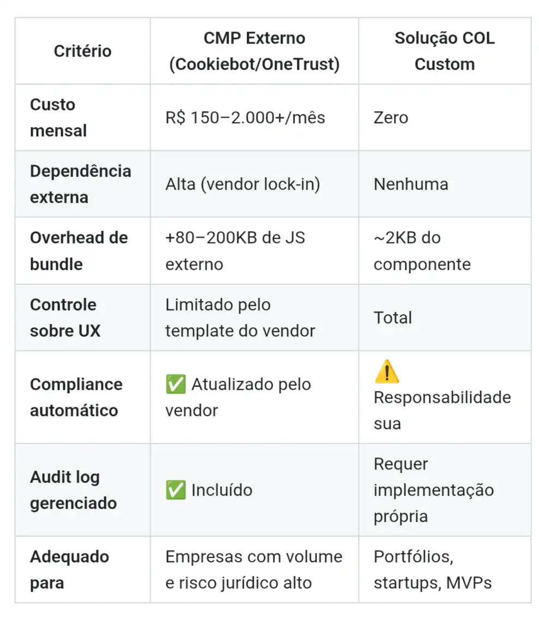
Task: Click the "R$ 150–2.000+/mês" cell
Action: click(x=245, y=118)
